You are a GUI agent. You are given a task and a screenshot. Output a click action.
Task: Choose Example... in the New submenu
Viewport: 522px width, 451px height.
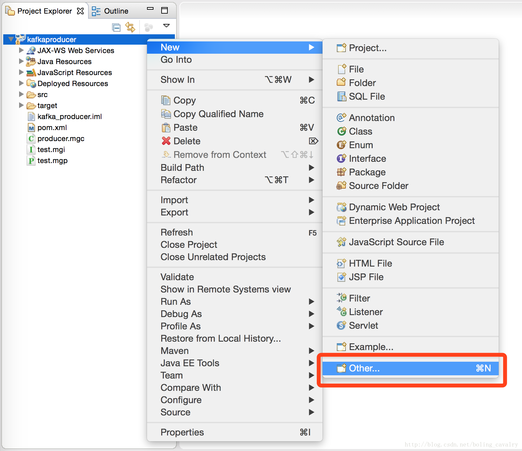tap(410, 347)
